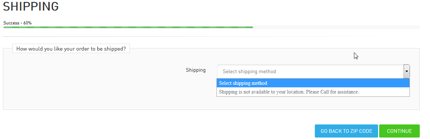This screenshot has width=430, height=139.
Task: Click the Shipping field label
Action: click(x=196, y=70)
